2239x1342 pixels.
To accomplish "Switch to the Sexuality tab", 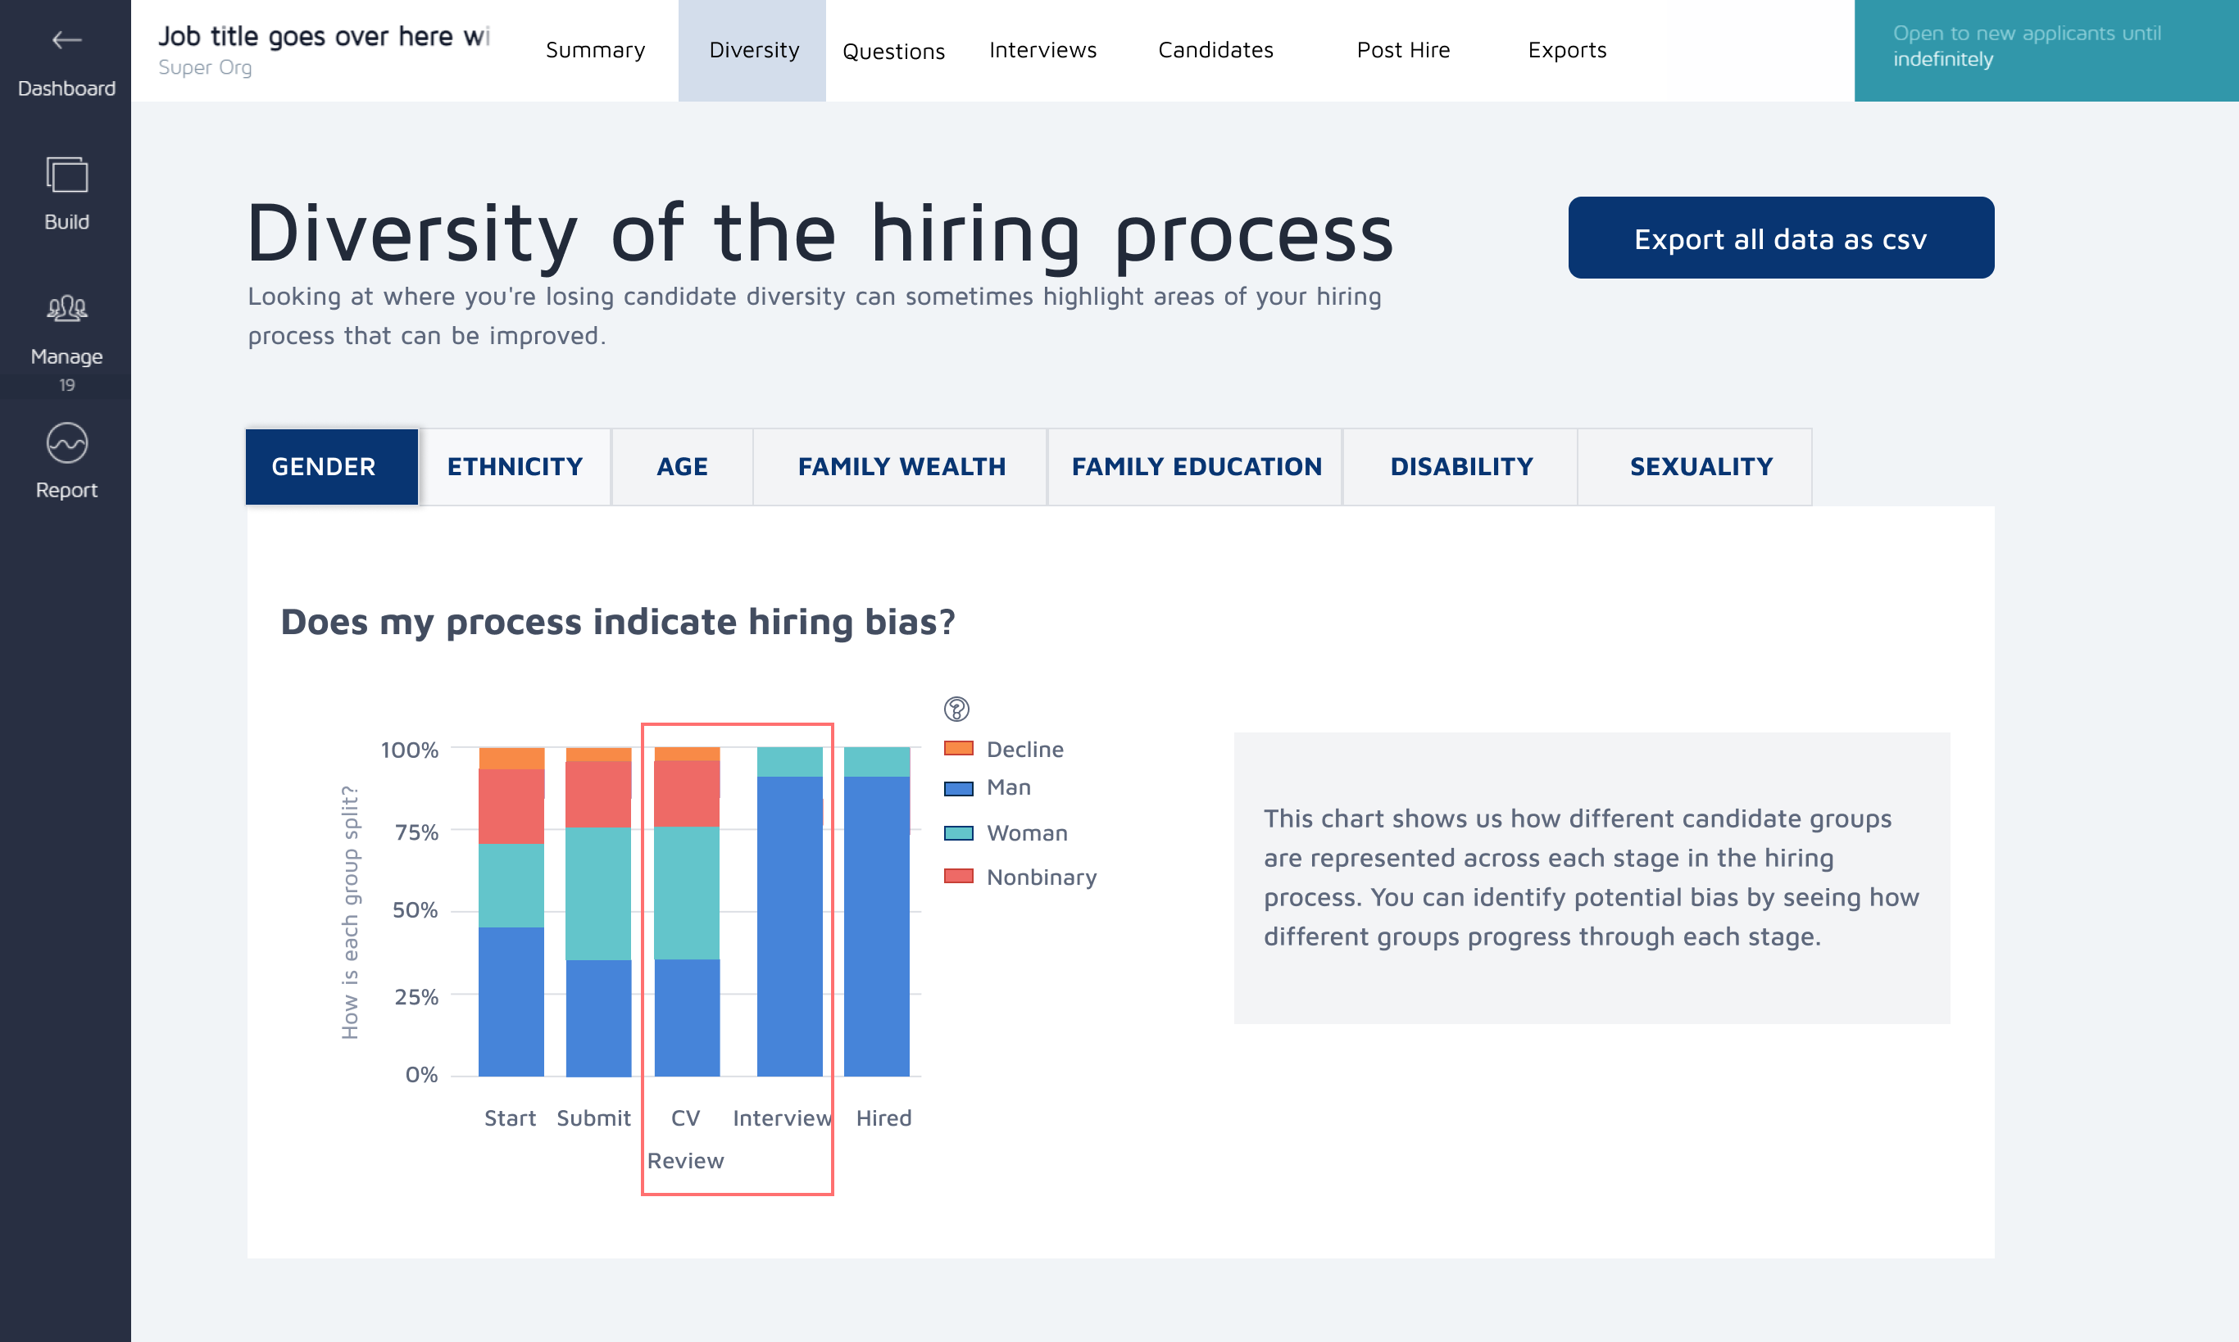I will (1701, 467).
